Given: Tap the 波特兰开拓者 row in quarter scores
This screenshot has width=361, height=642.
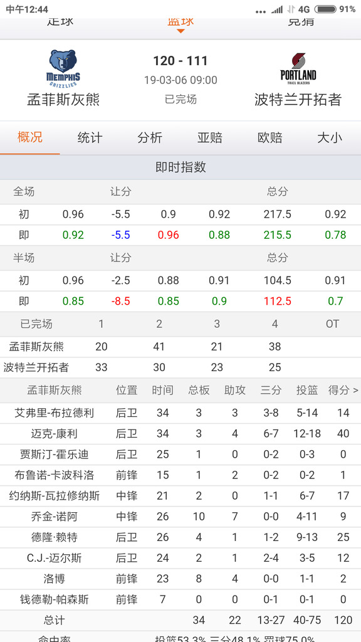Looking at the screenshot, I should click(x=180, y=367).
